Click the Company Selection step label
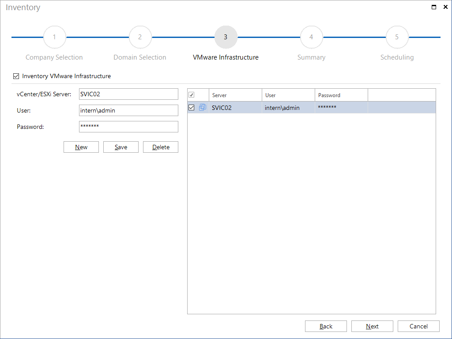The width and height of the screenshot is (452, 339). point(54,57)
